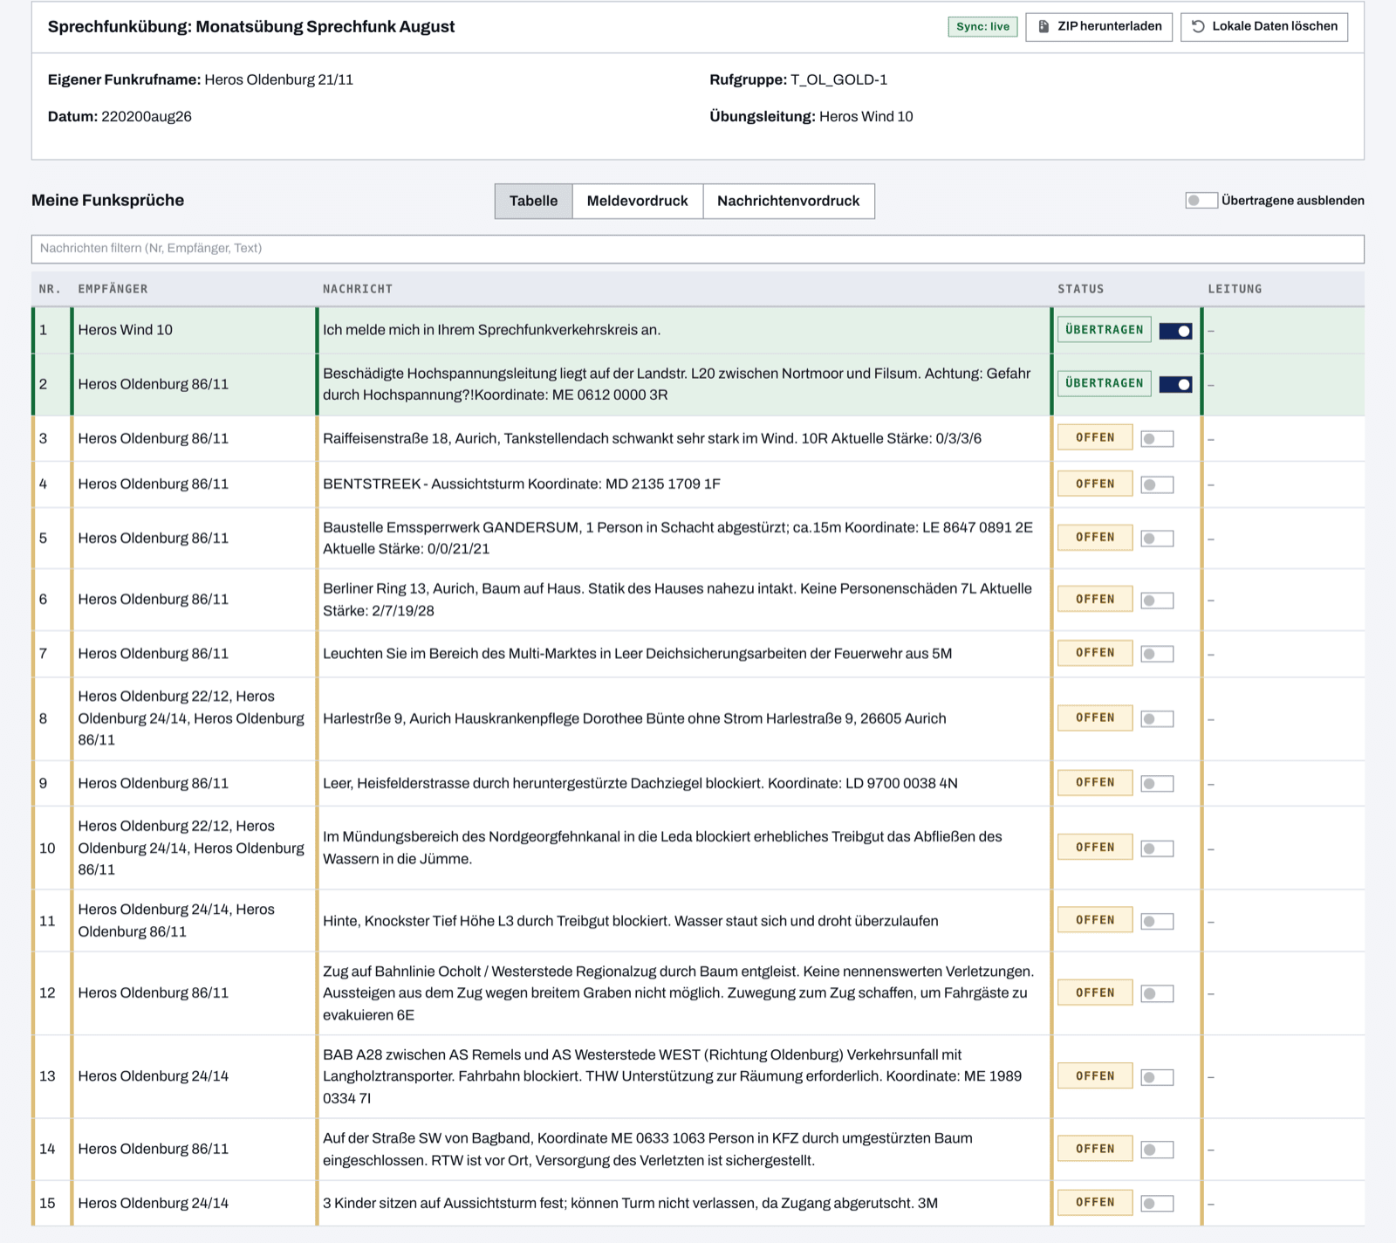Select the BENTSTREEK Aussichtsturm message
Image resolution: width=1396 pixels, height=1243 pixels.
click(x=521, y=484)
